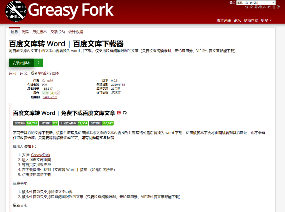Click the version value 0.0.3
The width and height of the screenshot is (285, 212).
pyautogui.click(x=114, y=80)
